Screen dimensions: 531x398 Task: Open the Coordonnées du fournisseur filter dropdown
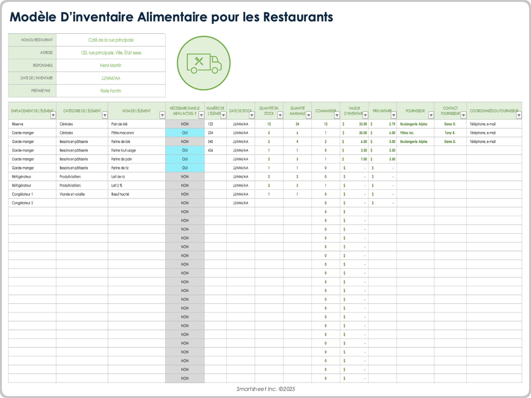[x=519, y=115]
